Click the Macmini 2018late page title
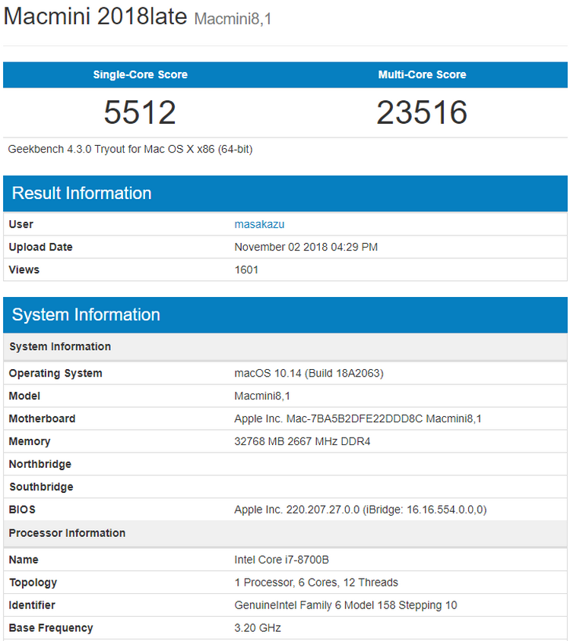This screenshot has width=570, height=641. click(95, 17)
